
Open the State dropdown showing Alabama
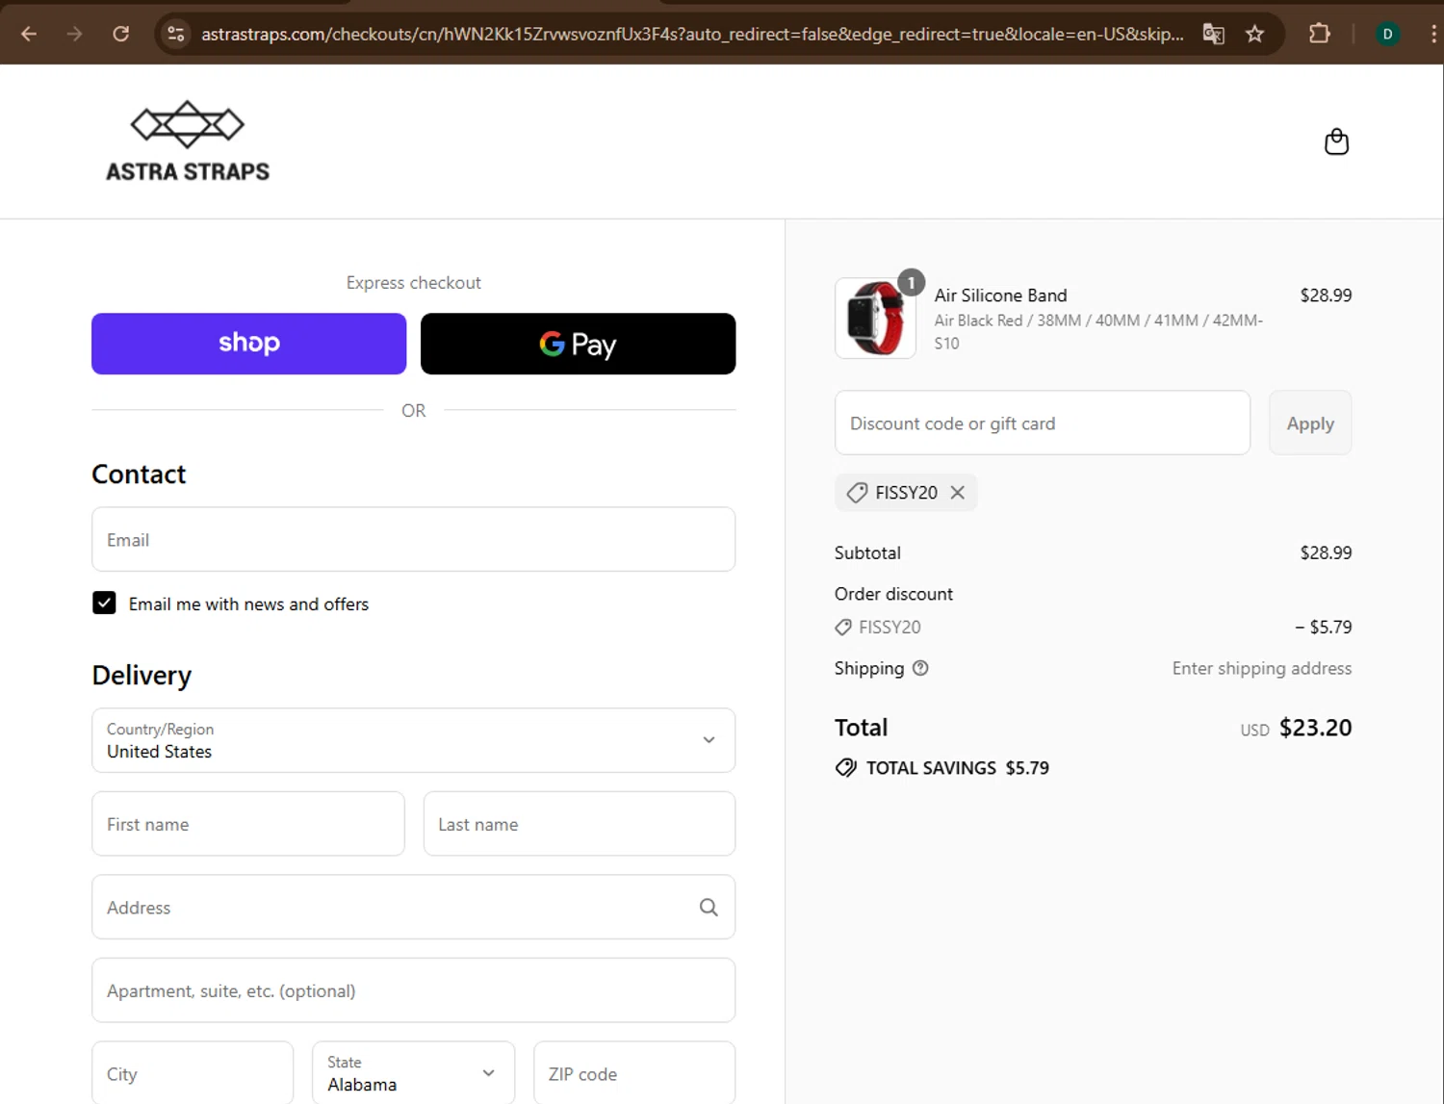[413, 1073]
